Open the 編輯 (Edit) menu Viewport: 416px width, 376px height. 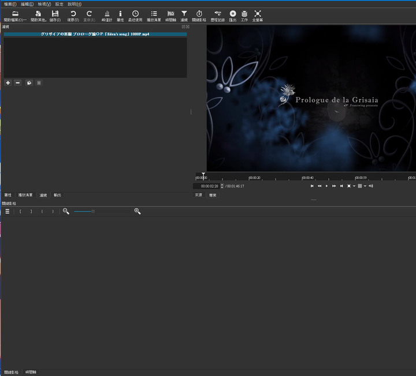coord(27,4)
